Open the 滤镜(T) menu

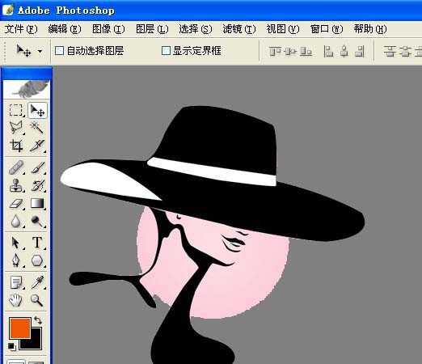239,29
